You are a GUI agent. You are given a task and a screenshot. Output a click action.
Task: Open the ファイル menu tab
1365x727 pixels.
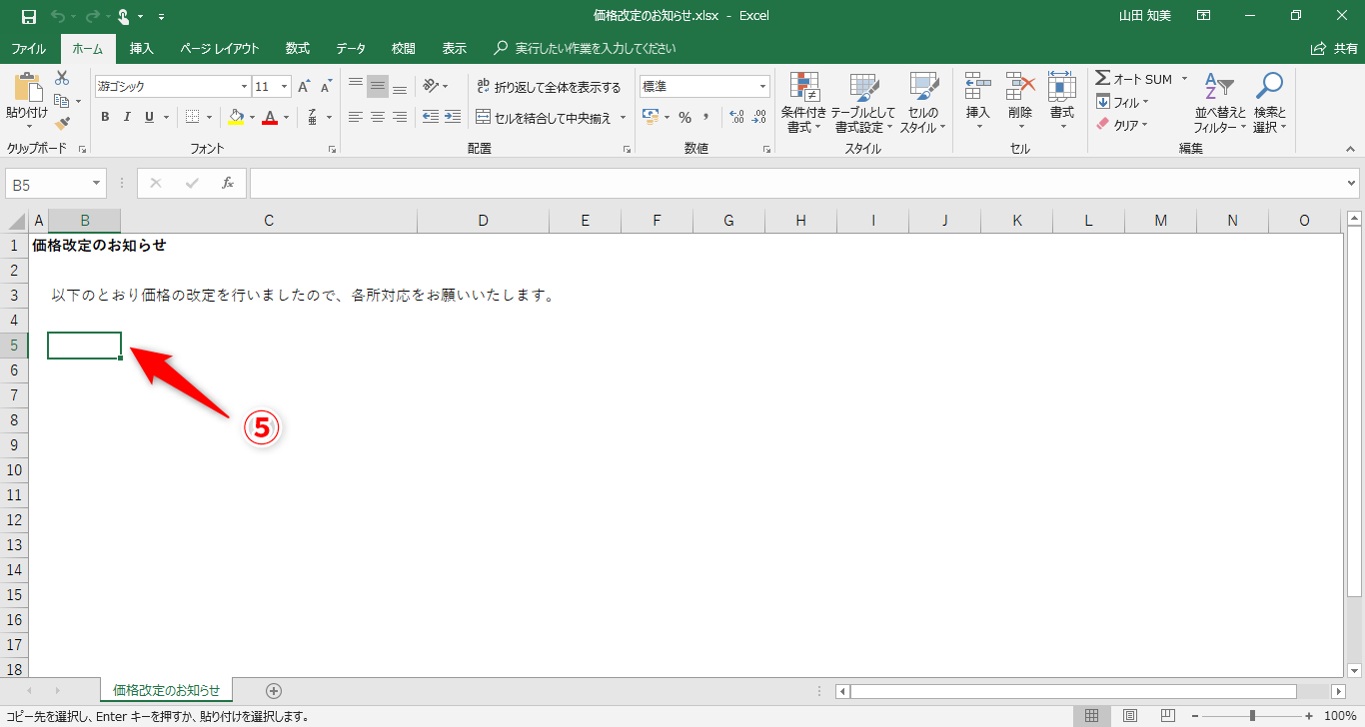(28, 48)
